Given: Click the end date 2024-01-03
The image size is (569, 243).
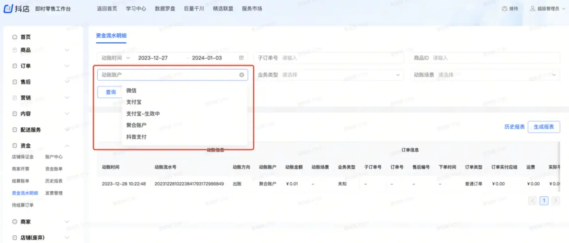Looking at the screenshot, I should 207,58.
